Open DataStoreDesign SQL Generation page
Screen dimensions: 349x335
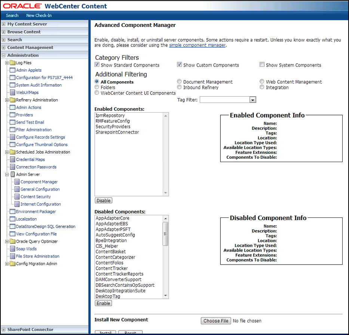coord(46,226)
